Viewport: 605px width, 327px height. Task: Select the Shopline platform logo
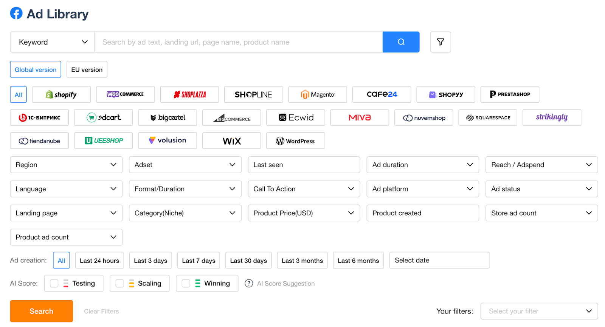pos(253,94)
